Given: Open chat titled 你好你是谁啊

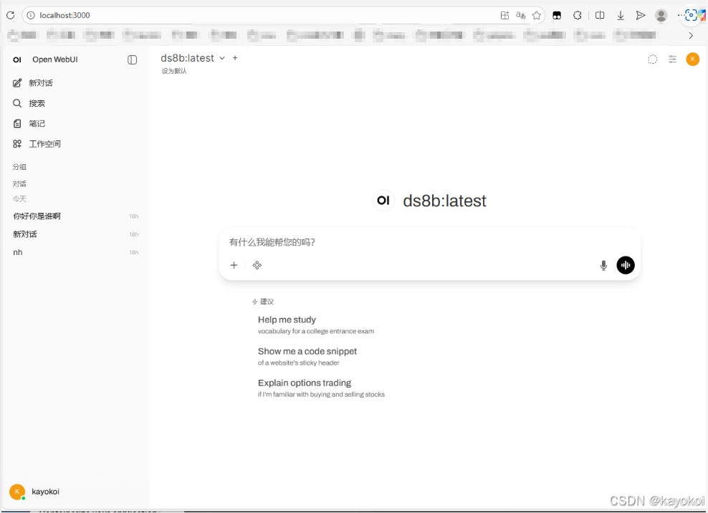Looking at the screenshot, I should [x=75, y=216].
